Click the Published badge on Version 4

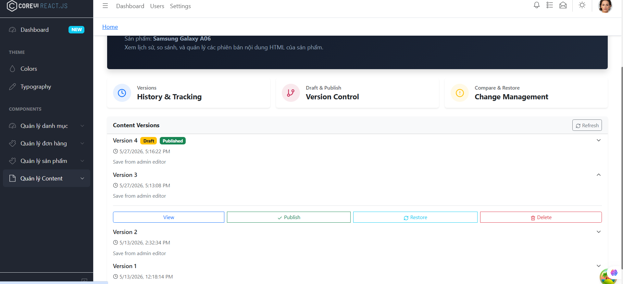(x=173, y=141)
